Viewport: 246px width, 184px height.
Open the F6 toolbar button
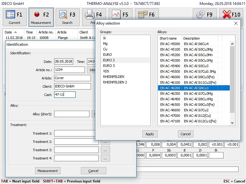[x=147, y=15]
